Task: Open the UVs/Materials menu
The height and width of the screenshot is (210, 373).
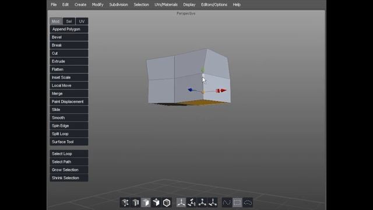Action: [x=166, y=5]
